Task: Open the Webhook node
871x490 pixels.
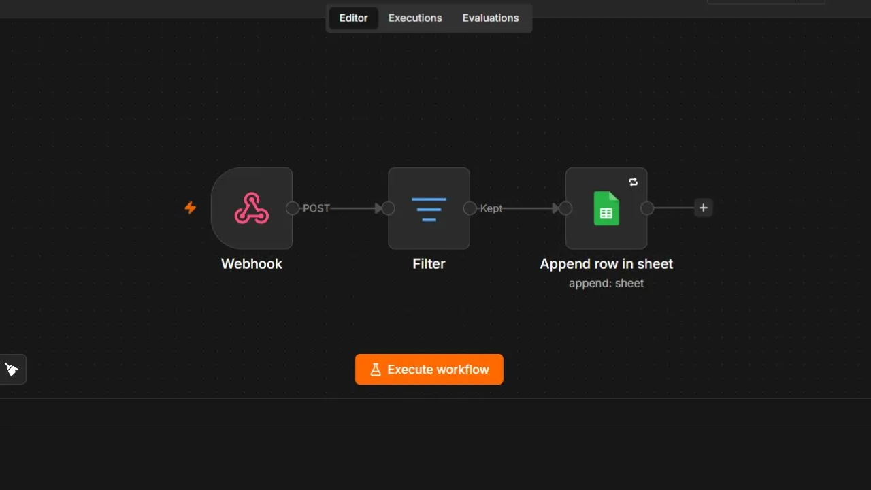Action: click(252, 208)
